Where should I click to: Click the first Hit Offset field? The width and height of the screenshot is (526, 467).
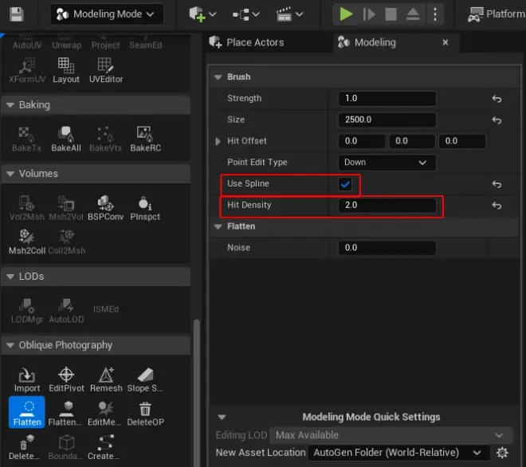point(362,141)
